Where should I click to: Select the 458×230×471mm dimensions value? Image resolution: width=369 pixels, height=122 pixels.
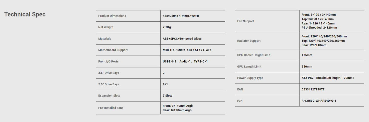tap(181, 16)
